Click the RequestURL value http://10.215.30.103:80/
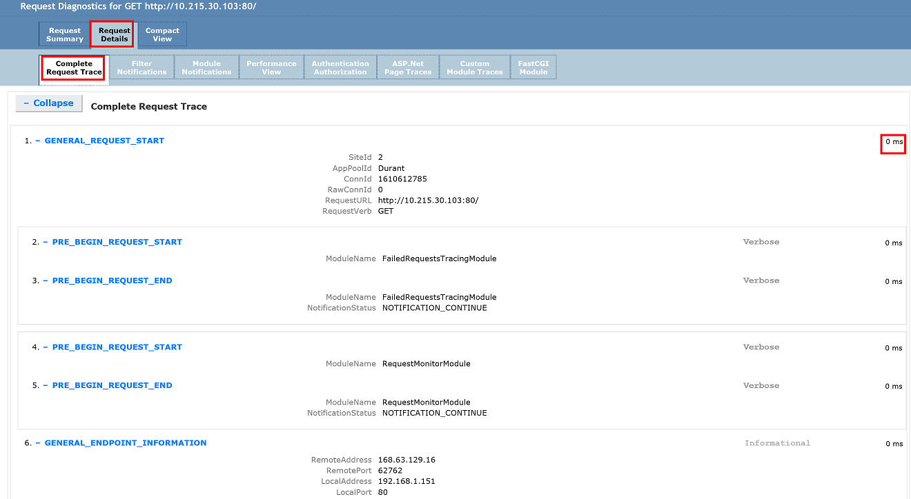Image resolution: width=911 pixels, height=499 pixels. tap(428, 201)
